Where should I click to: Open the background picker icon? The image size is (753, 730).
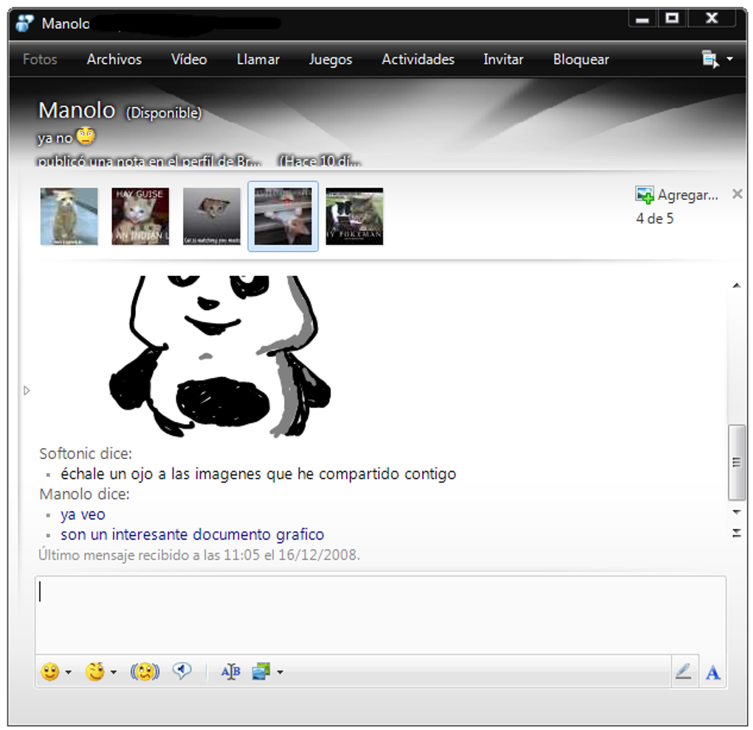point(261,672)
